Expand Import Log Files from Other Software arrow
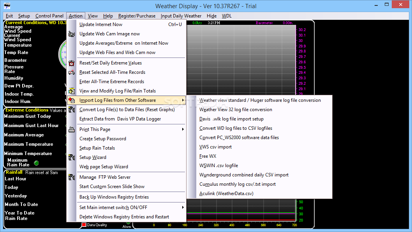This screenshot has width=412, height=232. point(183,100)
